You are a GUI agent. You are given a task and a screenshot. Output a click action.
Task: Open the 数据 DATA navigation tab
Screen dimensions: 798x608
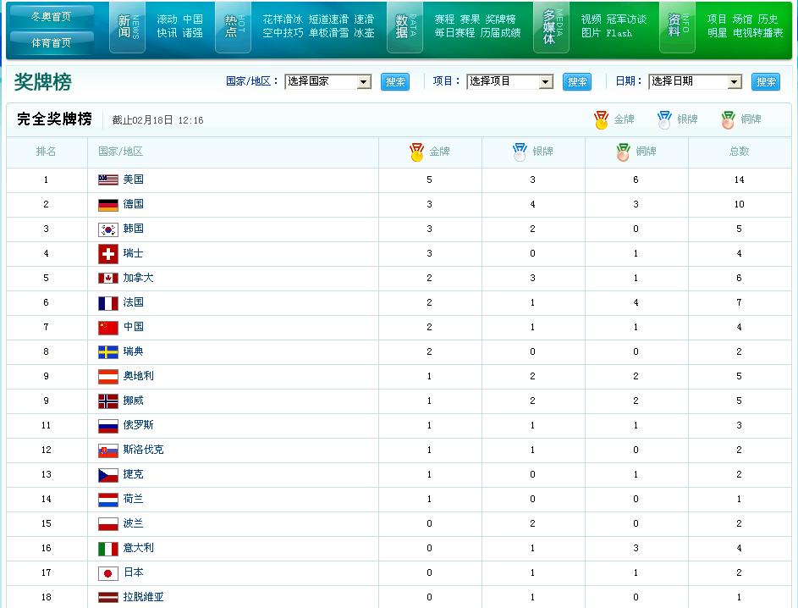pyautogui.click(x=405, y=27)
